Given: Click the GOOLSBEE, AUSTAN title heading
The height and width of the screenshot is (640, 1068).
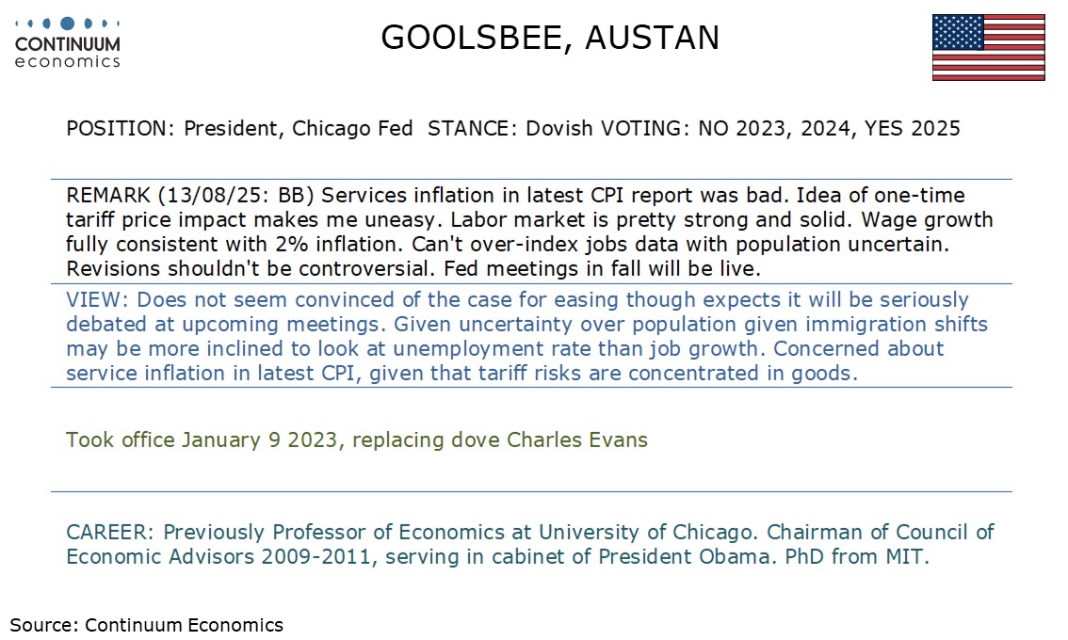Looking at the screenshot, I should (550, 38).
